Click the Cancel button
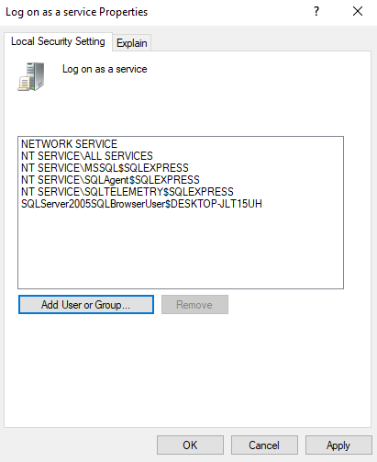 264,445
